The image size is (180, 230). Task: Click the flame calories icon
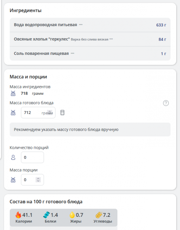click(18, 215)
